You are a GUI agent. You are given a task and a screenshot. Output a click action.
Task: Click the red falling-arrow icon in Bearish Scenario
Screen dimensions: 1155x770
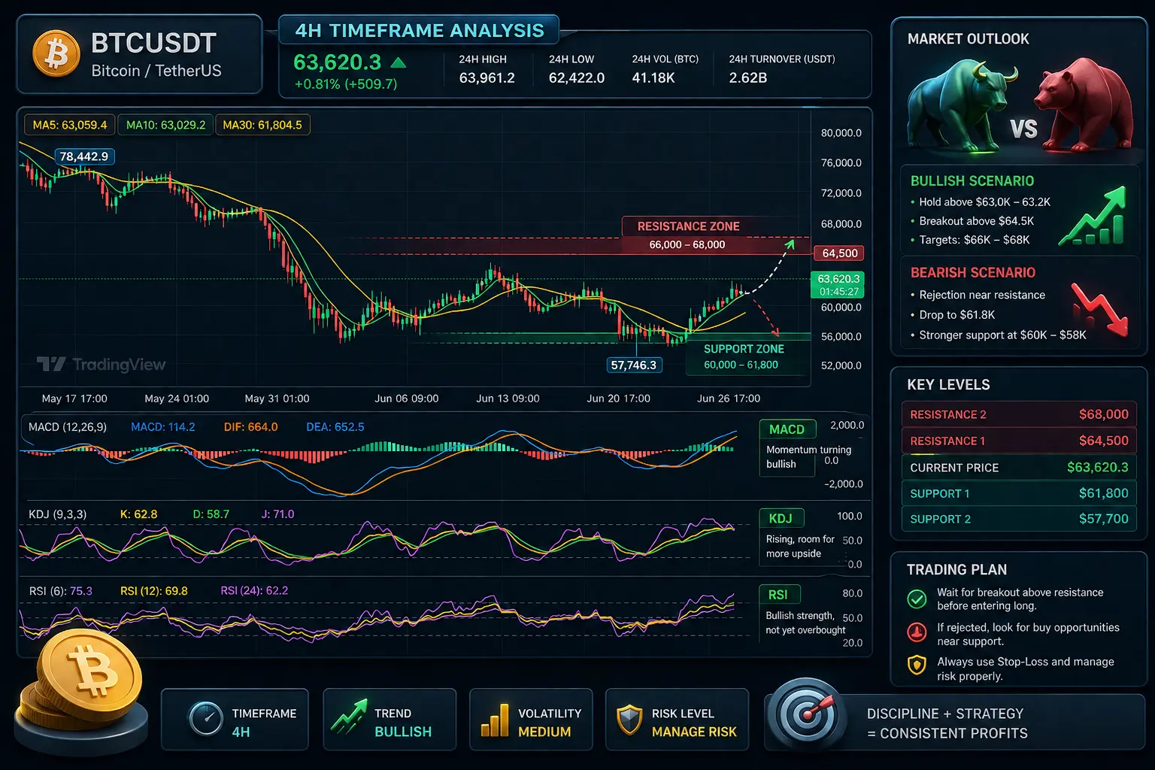coord(1099,309)
